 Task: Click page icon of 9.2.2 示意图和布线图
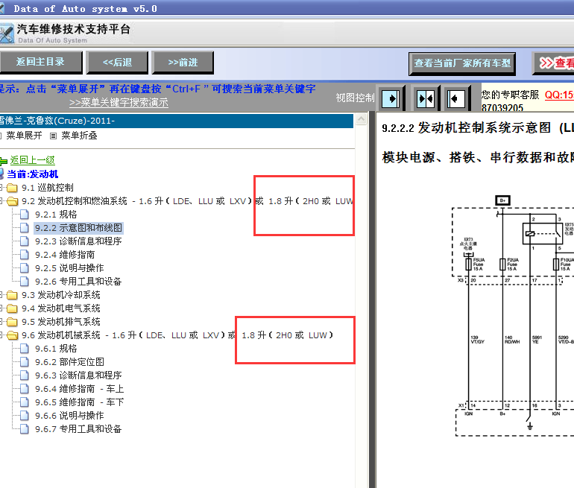pos(25,228)
